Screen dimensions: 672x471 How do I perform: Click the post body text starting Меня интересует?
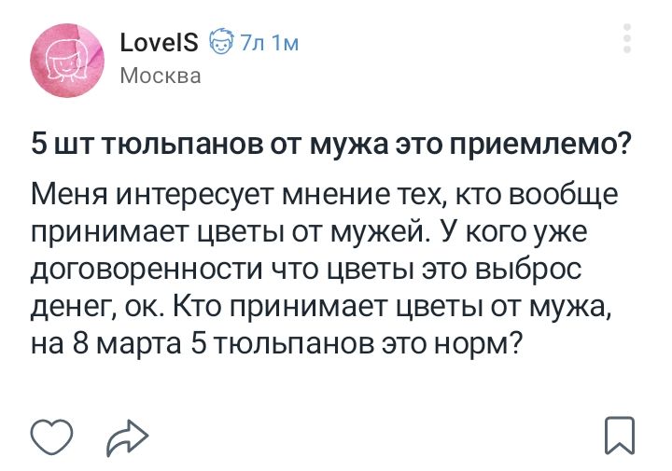325,269
